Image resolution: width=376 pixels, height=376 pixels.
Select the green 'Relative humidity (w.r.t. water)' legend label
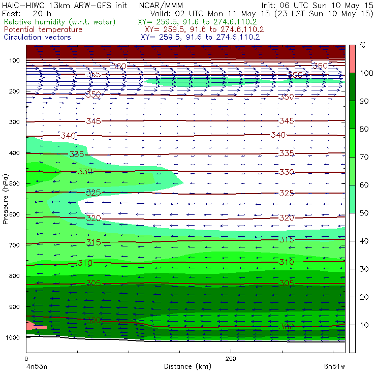click(x=60, y=22)
